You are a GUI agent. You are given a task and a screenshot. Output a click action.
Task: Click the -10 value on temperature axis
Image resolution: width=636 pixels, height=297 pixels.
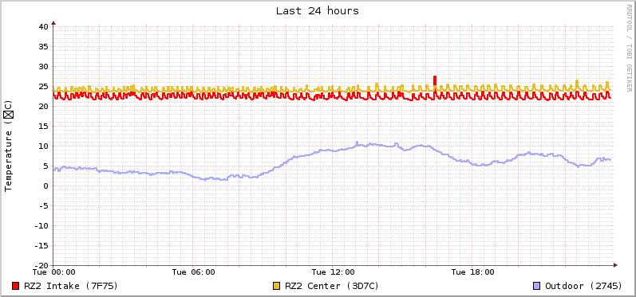tap(41, 226)
